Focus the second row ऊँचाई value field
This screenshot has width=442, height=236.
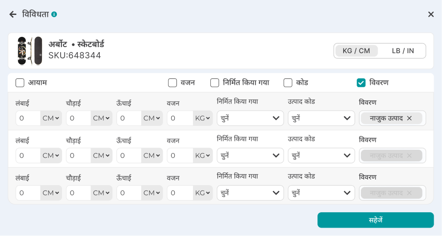coord(129,156)
